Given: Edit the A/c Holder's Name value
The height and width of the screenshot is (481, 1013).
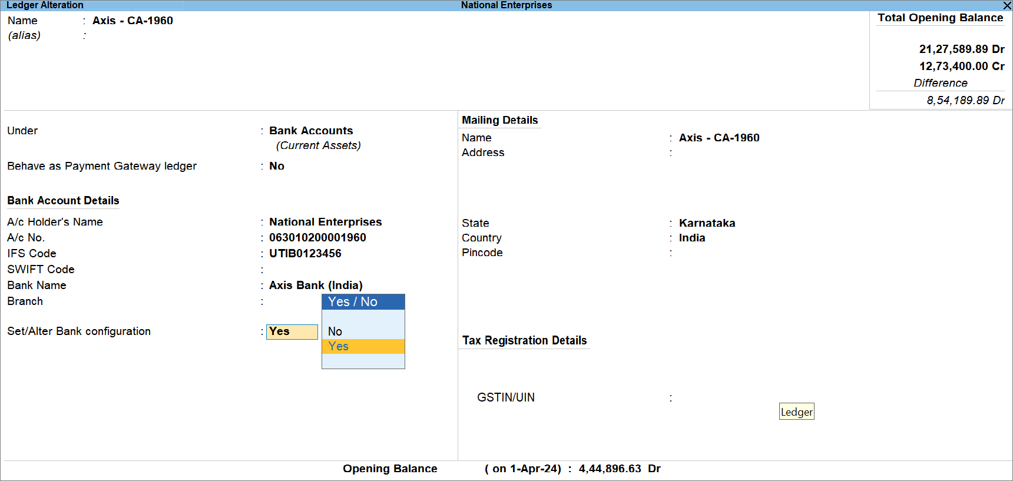Looking at the screenshot, I should click(x=325, y=222).
